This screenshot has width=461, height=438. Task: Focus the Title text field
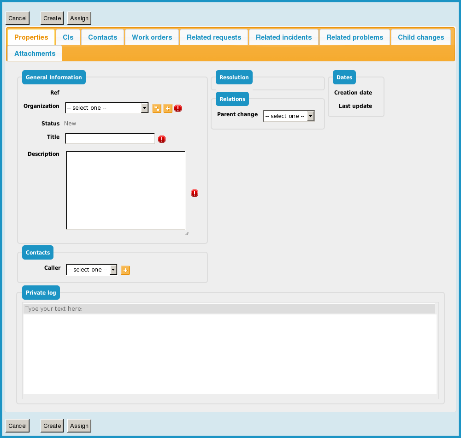tap(110, 139)
